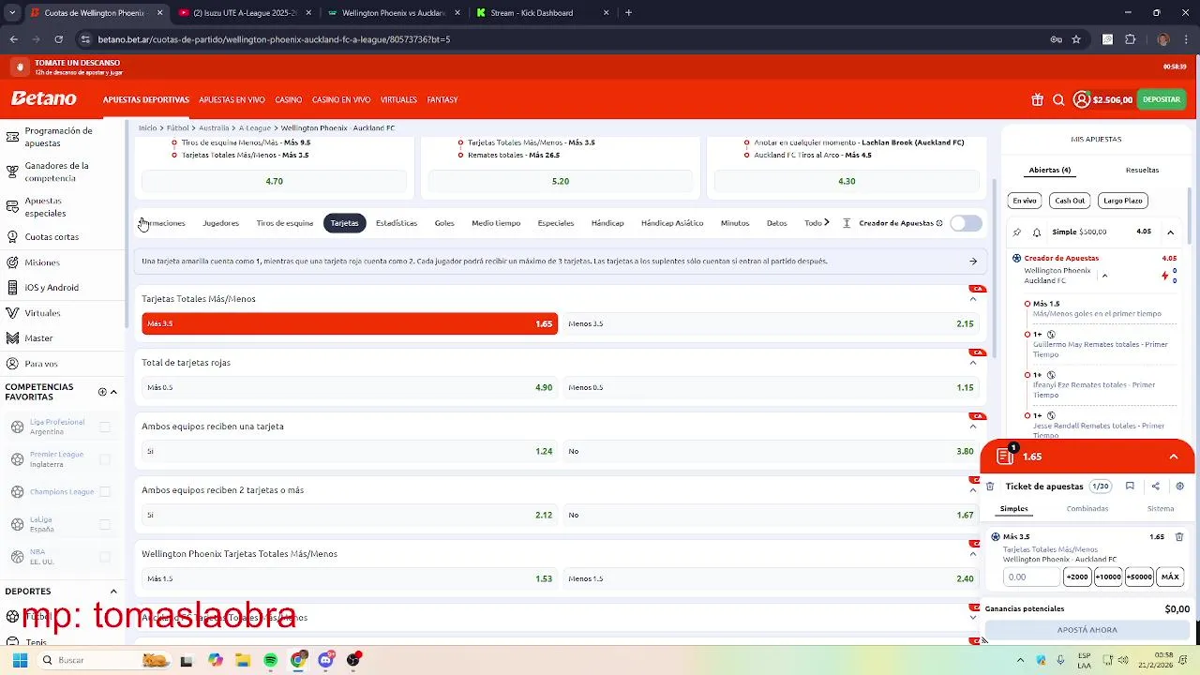
Task: Switch to Tiros de esquina tab
Action: point(285,223)
